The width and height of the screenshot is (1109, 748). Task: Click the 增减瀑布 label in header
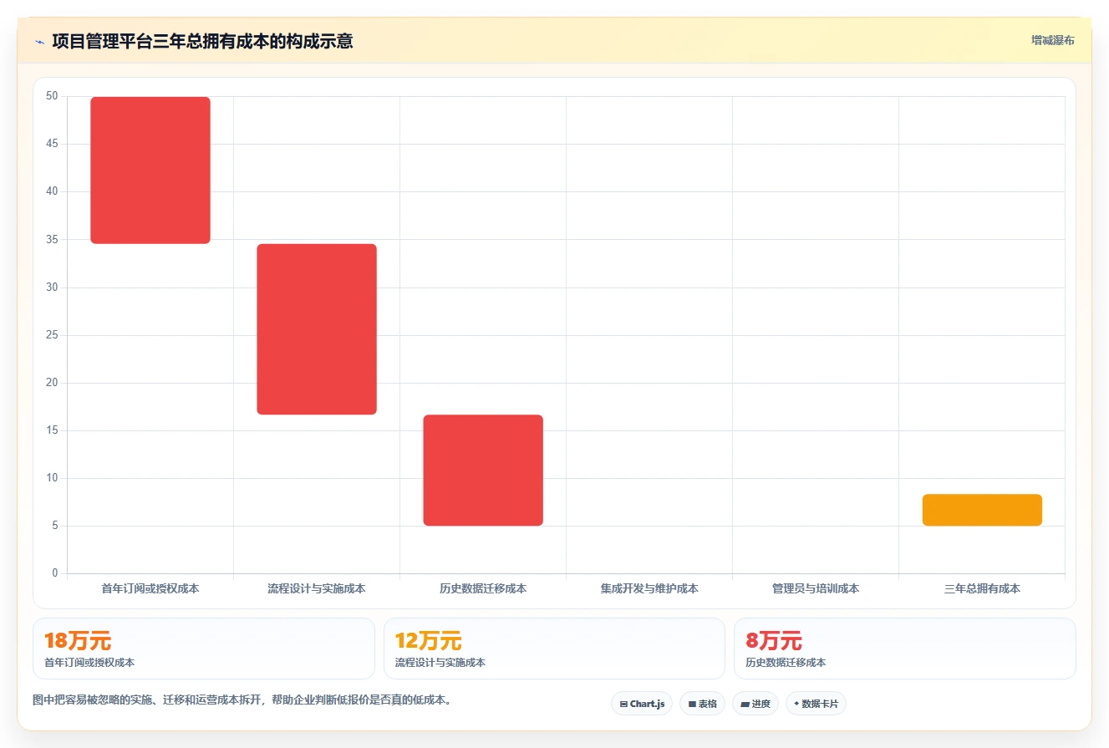(x=1052, y=40)
